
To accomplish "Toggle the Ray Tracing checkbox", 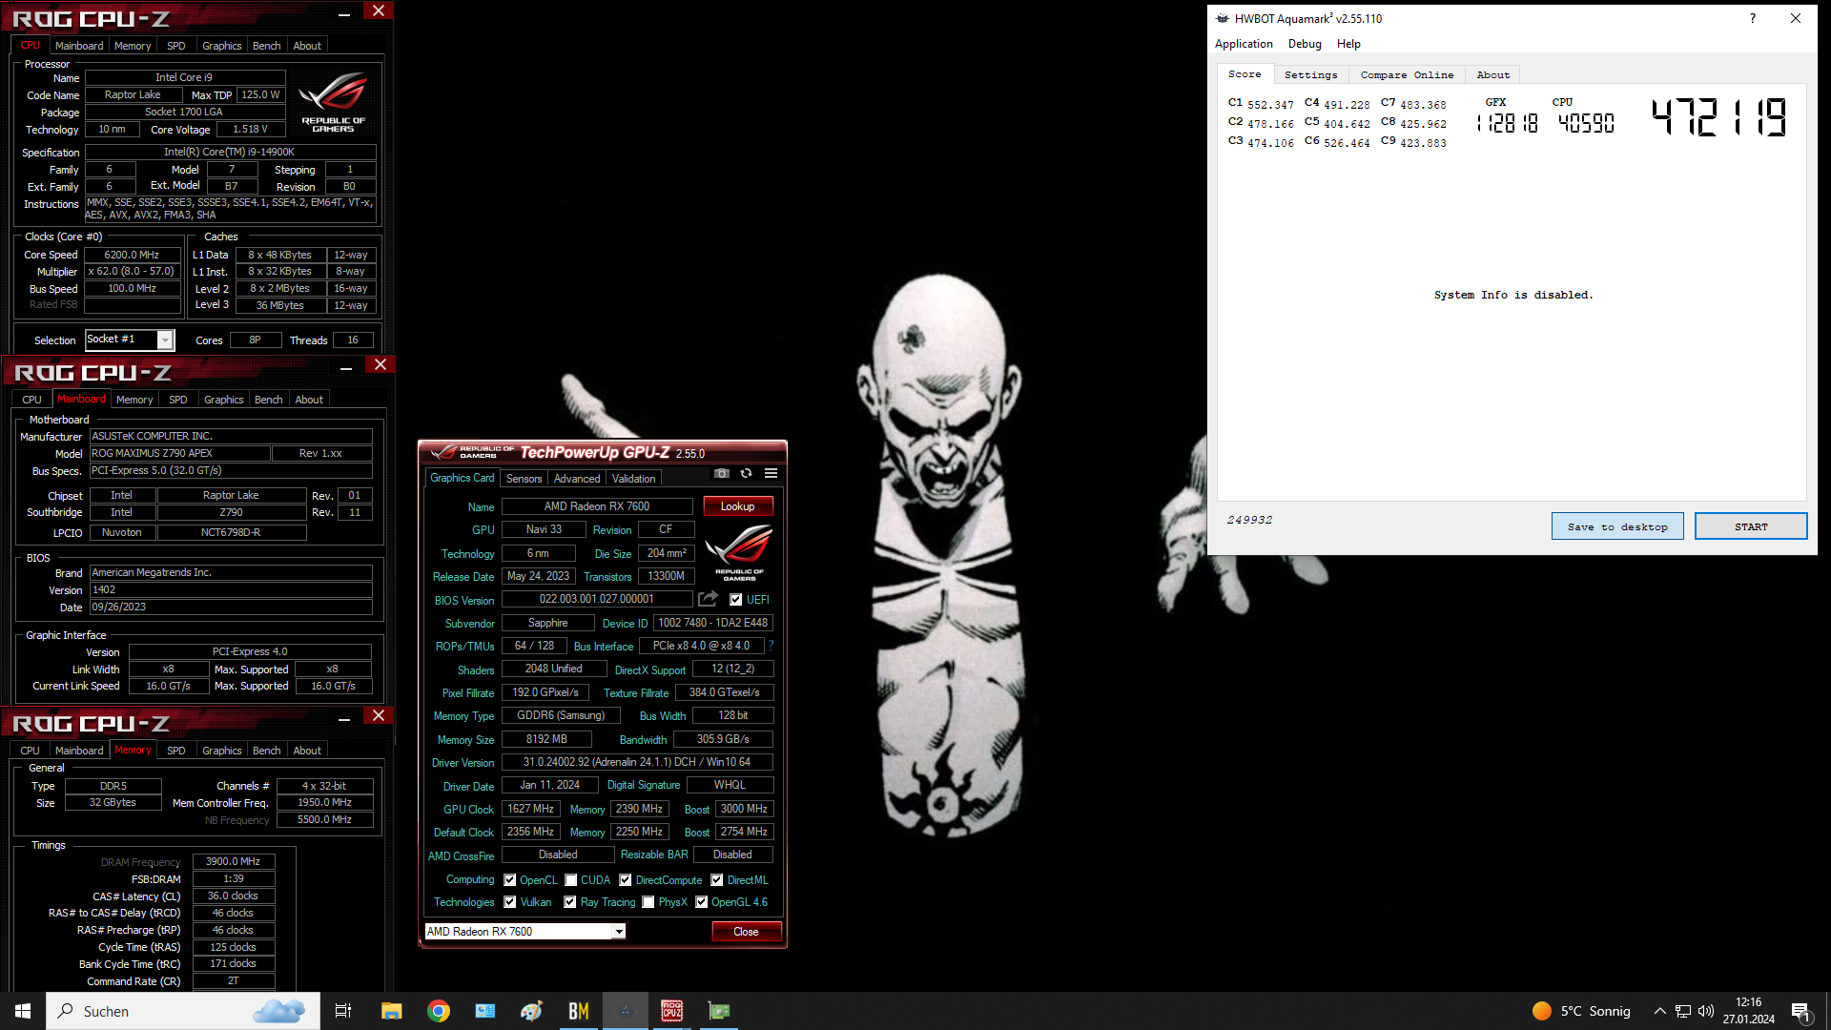I will 569,902.
